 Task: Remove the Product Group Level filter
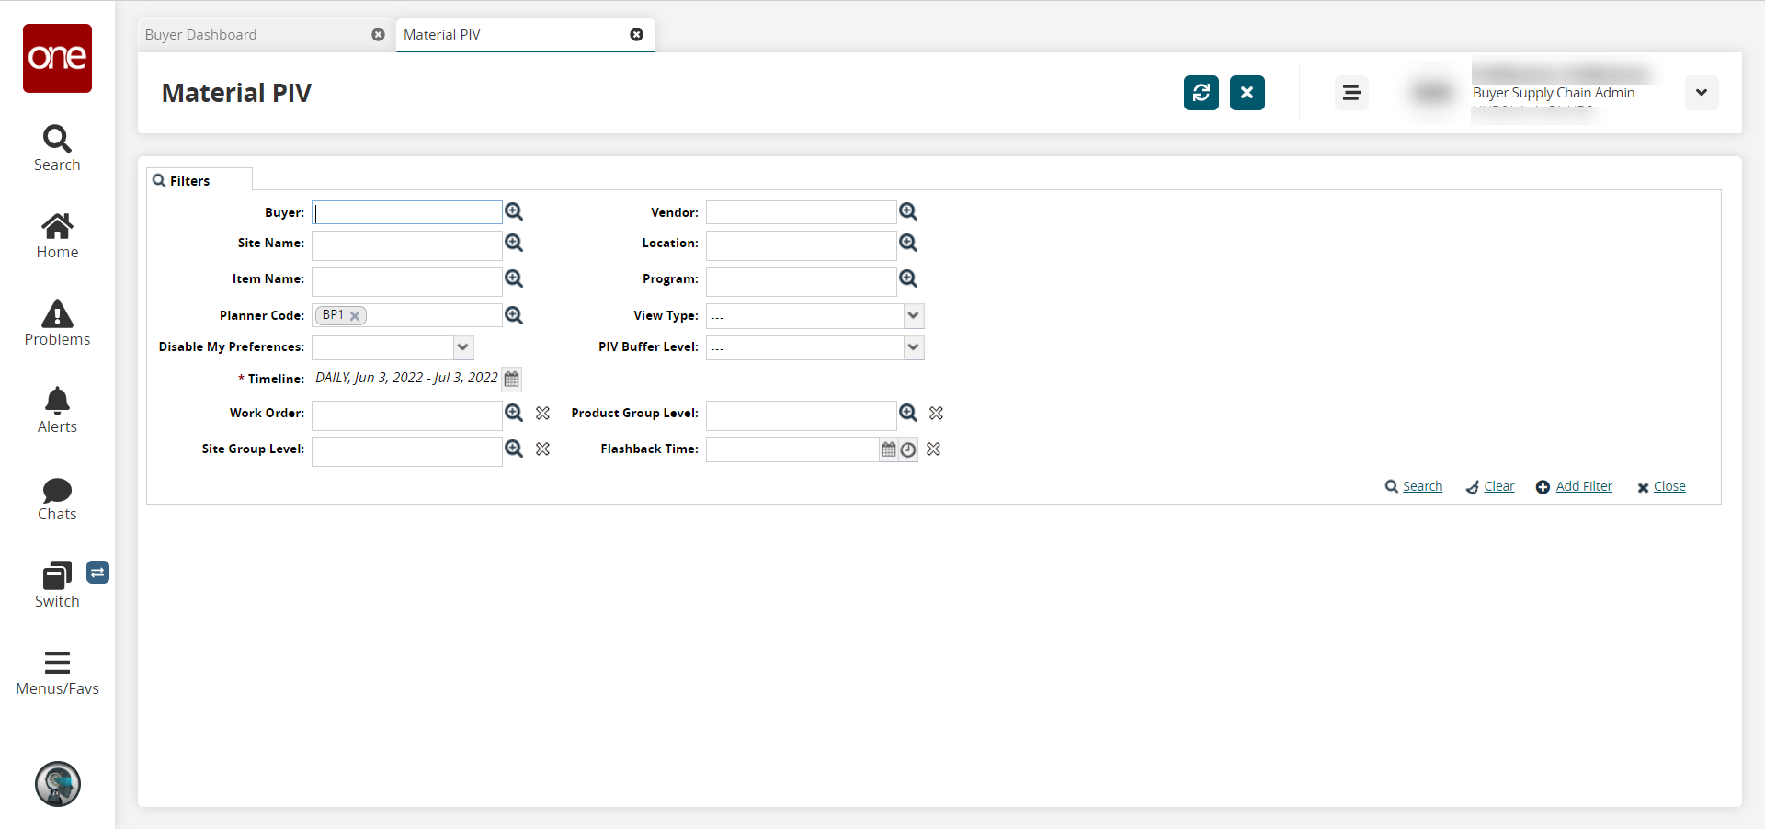coord(936,414)
